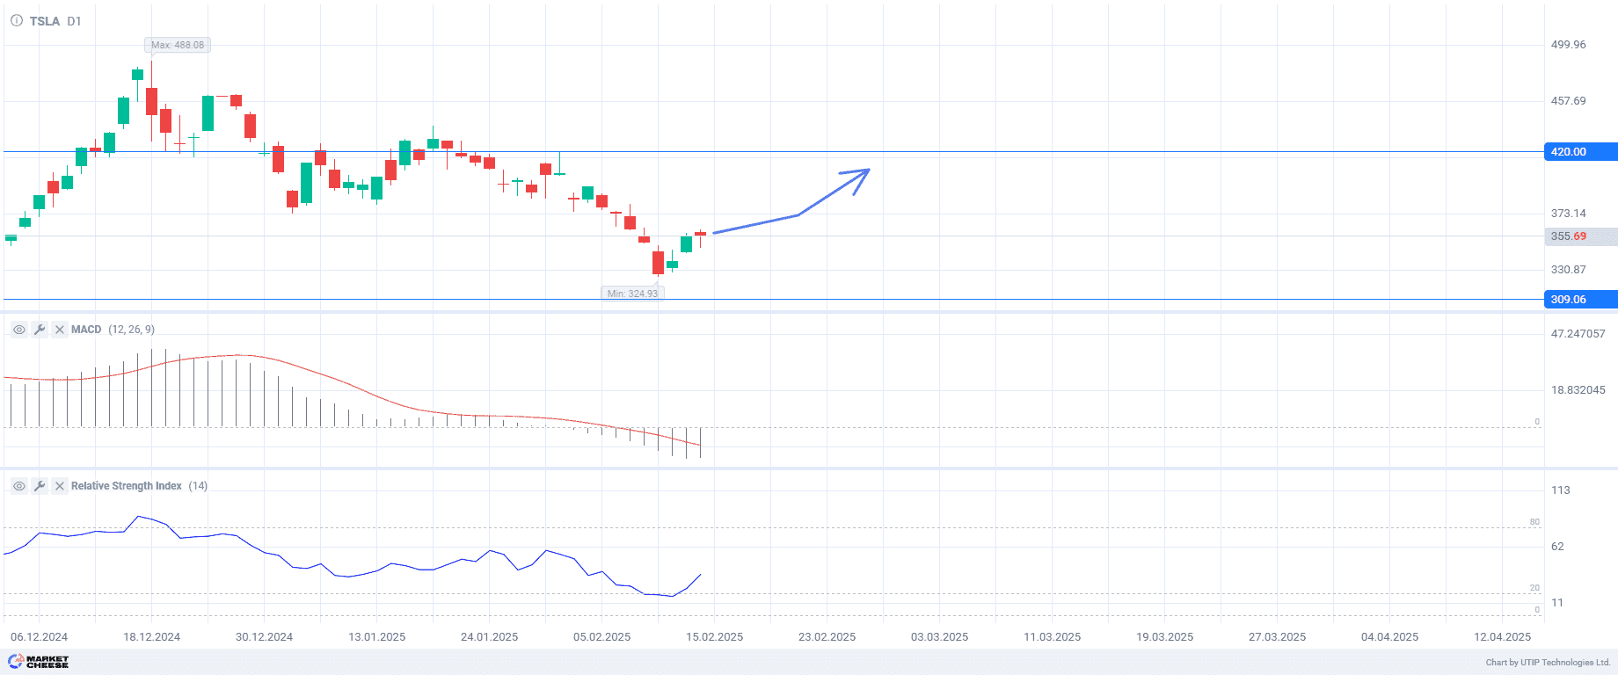1618x675 pixels.
Task: Click the Min: 324.93 label
Action: (x=632, y=294)
